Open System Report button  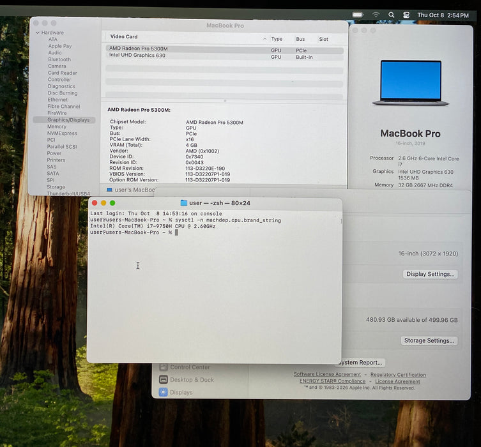coord(362,362)
